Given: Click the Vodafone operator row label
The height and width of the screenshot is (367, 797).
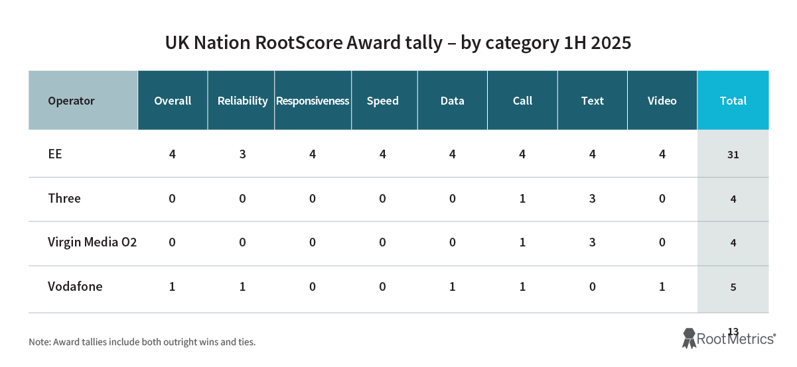Looking at the screenshot, I should [x=75, y=287].
